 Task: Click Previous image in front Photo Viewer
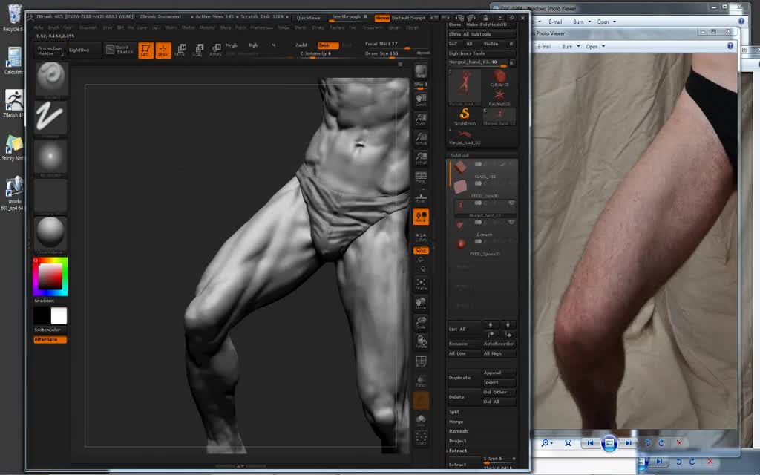tap(590, 443)
